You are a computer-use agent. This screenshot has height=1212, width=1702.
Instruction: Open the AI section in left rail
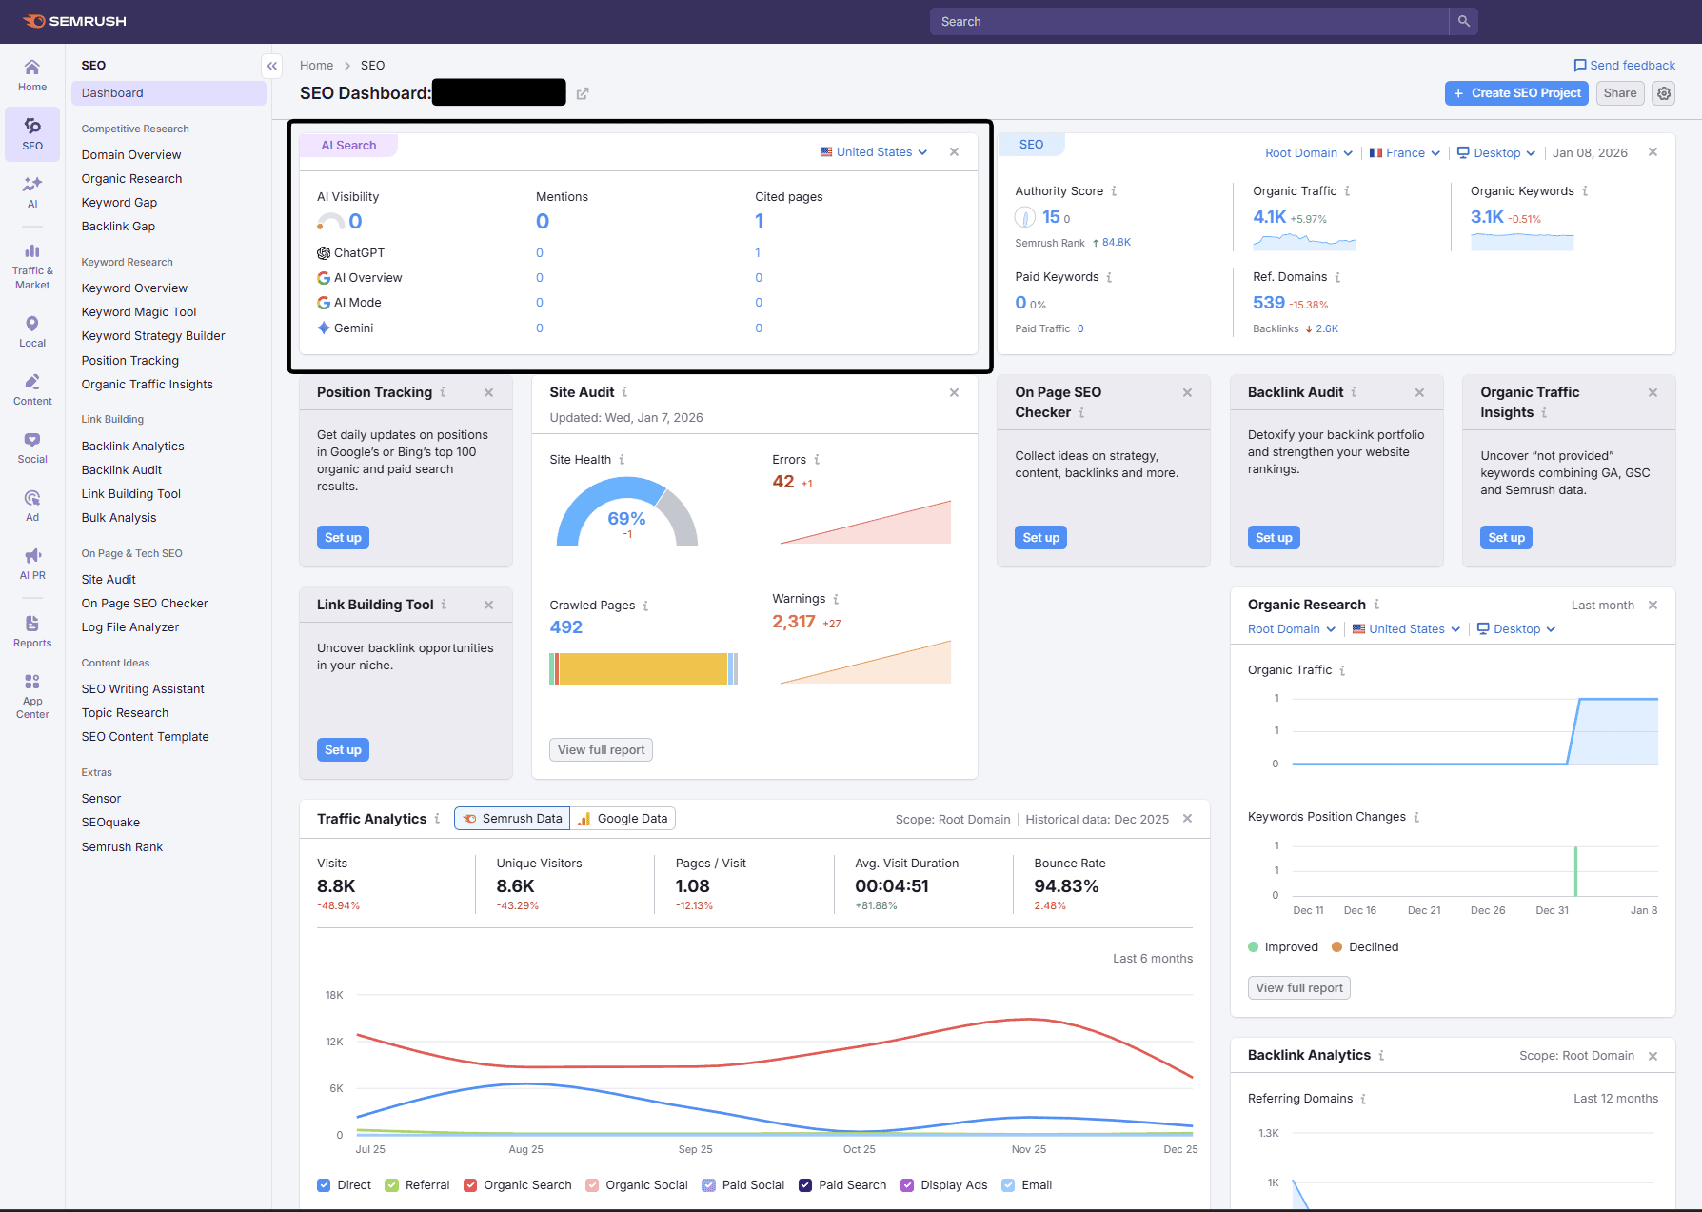(x=32, y=190)
